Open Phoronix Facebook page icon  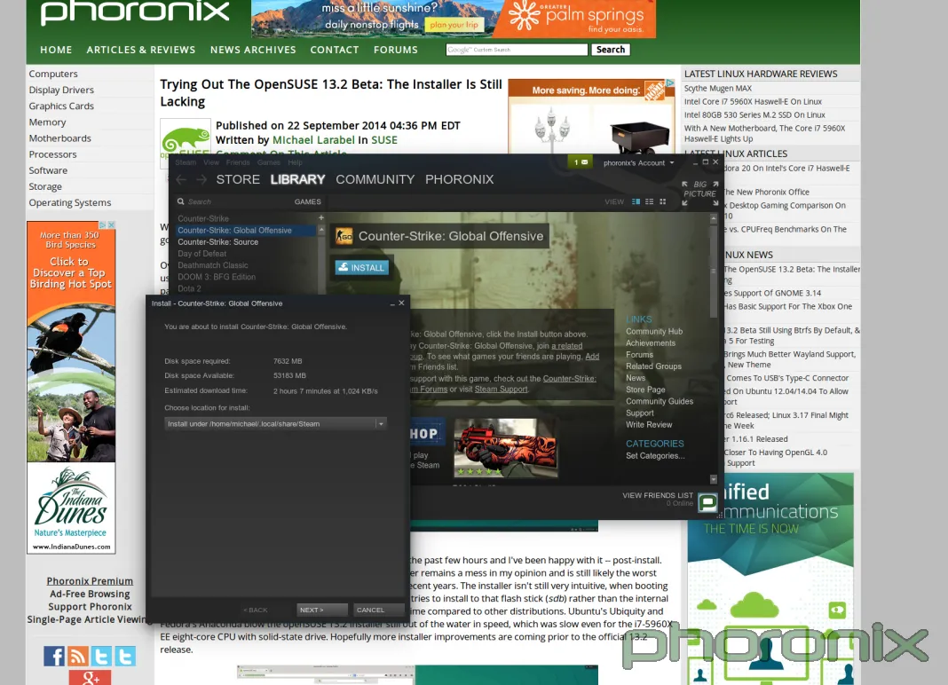(x=54, y=657)
